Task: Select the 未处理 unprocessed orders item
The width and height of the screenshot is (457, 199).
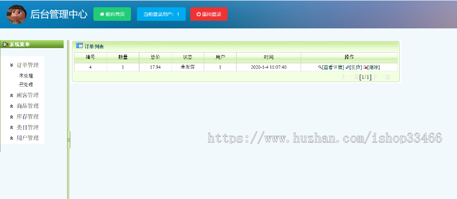Action: (x=26, y=76)
